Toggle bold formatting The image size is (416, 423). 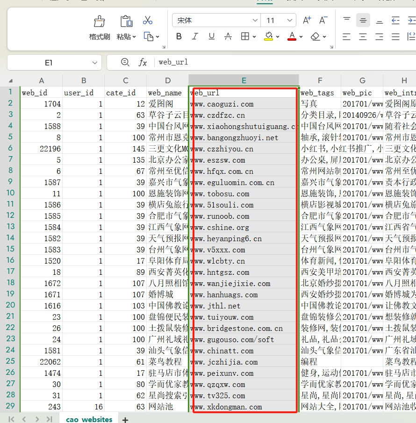[x=179, y=36]
